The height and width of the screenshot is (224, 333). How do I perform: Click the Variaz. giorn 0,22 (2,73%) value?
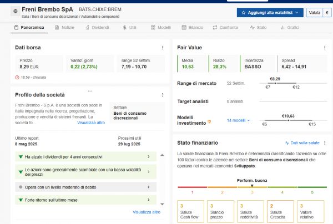coord(84,67)
